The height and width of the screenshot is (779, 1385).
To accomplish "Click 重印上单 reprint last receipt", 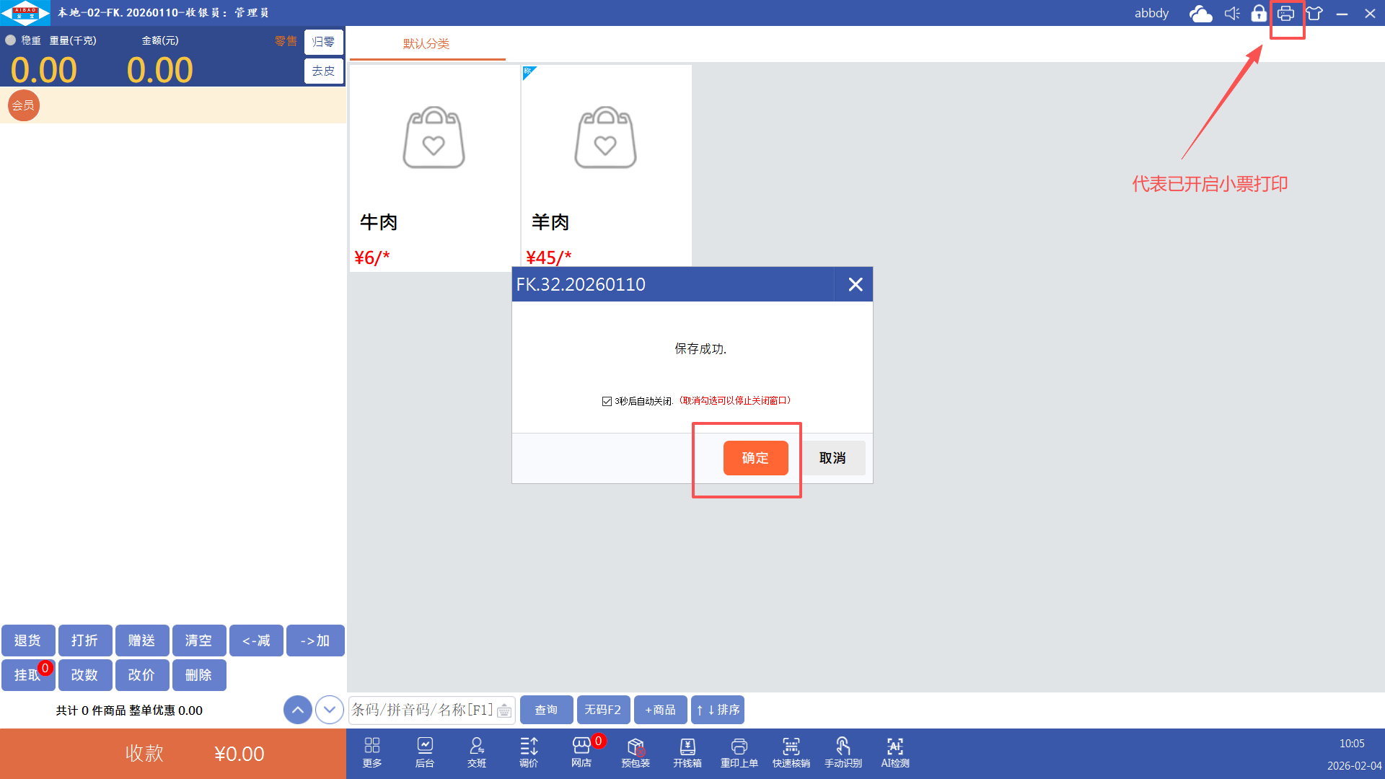I will 739,752.
